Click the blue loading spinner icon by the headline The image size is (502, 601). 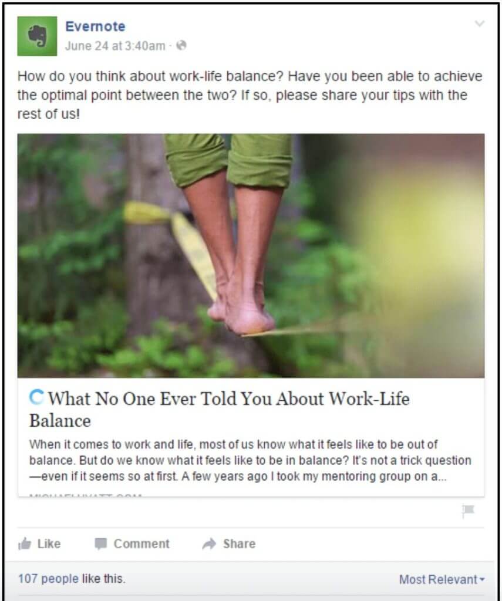coord(36,397)
